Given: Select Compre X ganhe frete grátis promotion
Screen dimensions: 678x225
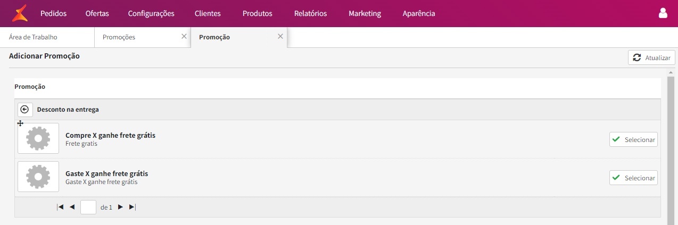Looking at the screenshot, I should pos(633,139).
